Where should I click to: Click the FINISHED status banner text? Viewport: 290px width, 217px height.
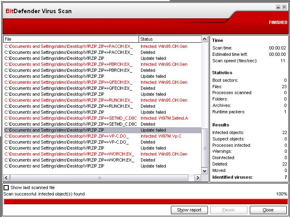[x=278, y=22]
